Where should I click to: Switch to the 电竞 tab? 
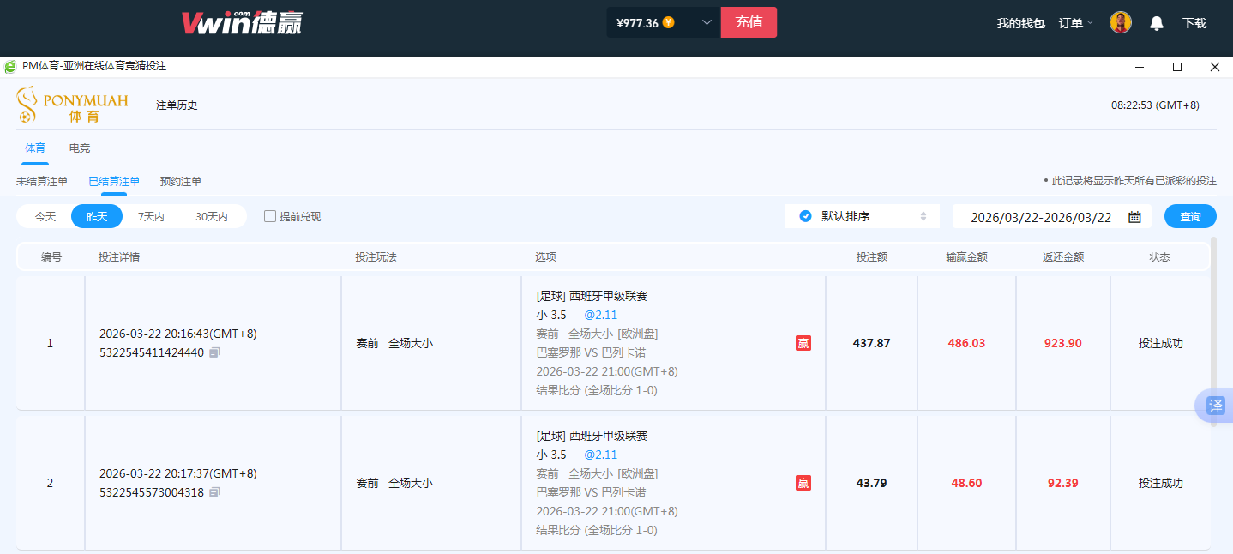pyautogui.click(x=79, y=148)
